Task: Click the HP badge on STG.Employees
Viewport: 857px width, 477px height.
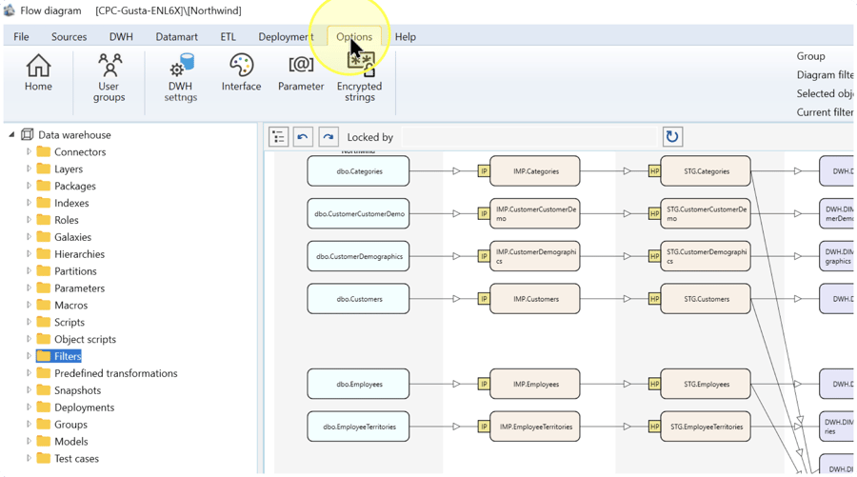Action: (654, 384)
